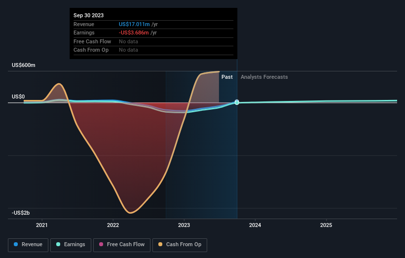Click the -US$3.686m earnings value
Image resolution: width=405 pixels, height=258 pixels.
coord(134,32)
